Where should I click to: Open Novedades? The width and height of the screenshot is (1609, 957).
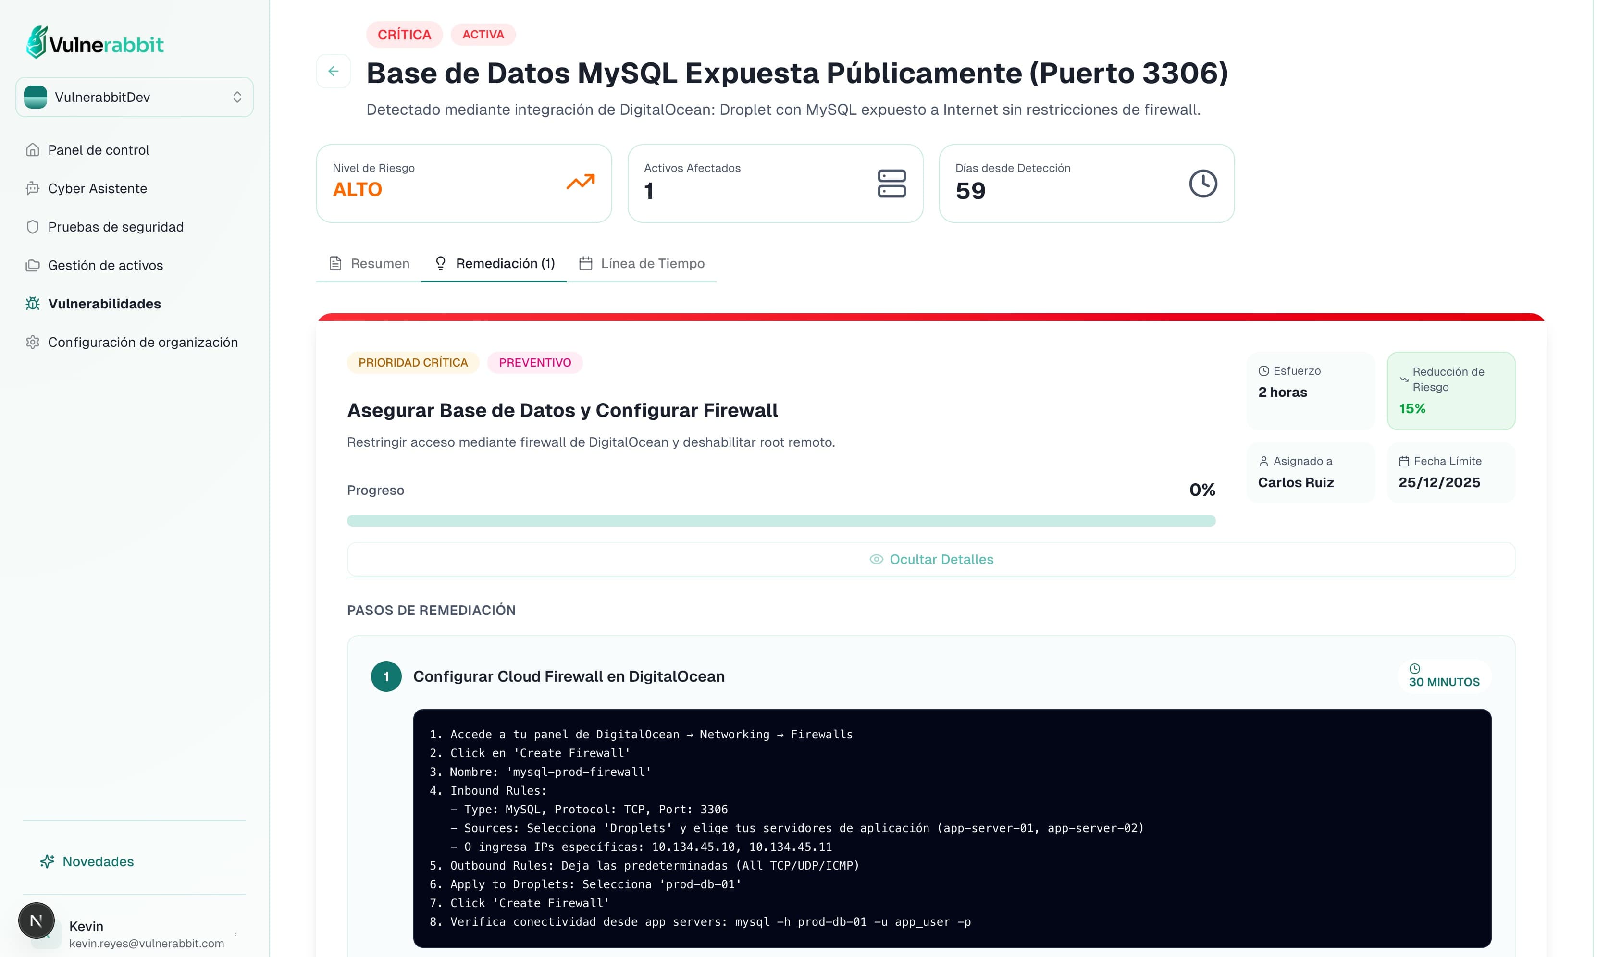[x=98, y=861]
